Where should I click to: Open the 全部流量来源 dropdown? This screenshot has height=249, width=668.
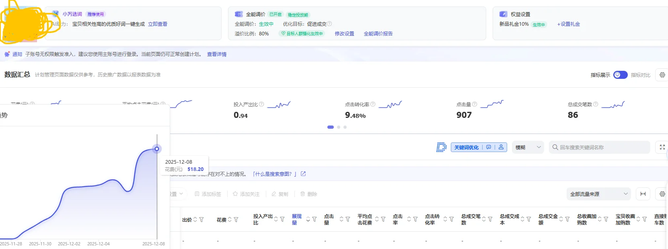click(598, 194)
